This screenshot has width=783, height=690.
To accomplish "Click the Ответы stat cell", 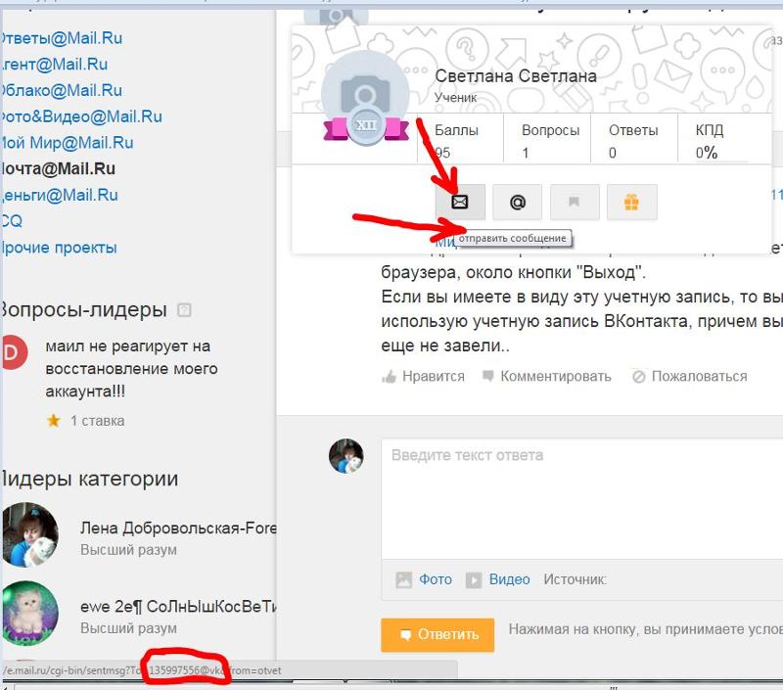I will (x=634, y=140).
